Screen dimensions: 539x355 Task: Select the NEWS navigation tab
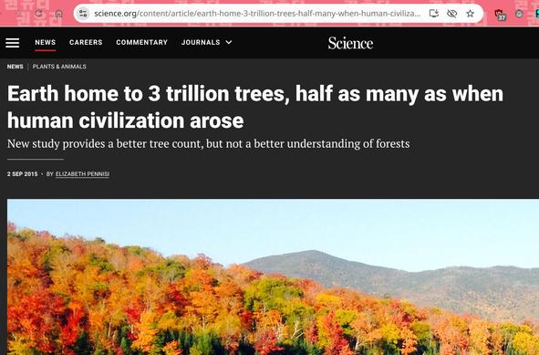(45, 42)
